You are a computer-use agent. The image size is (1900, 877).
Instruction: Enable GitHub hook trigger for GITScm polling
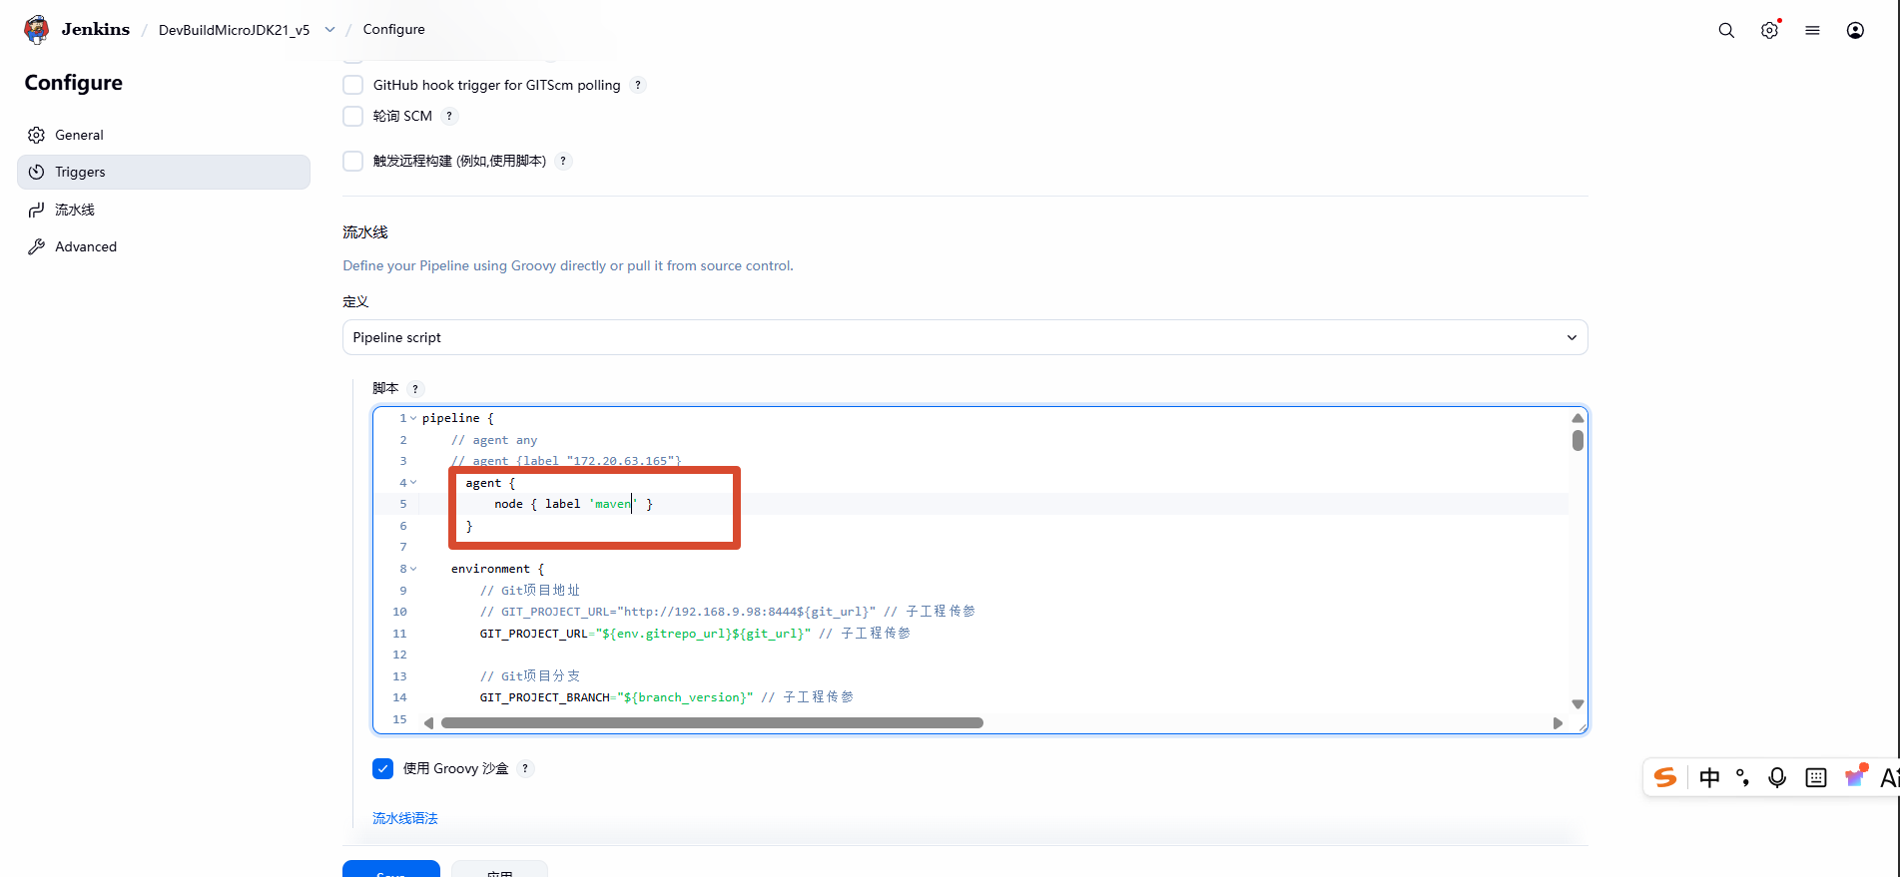pos(352,85)
